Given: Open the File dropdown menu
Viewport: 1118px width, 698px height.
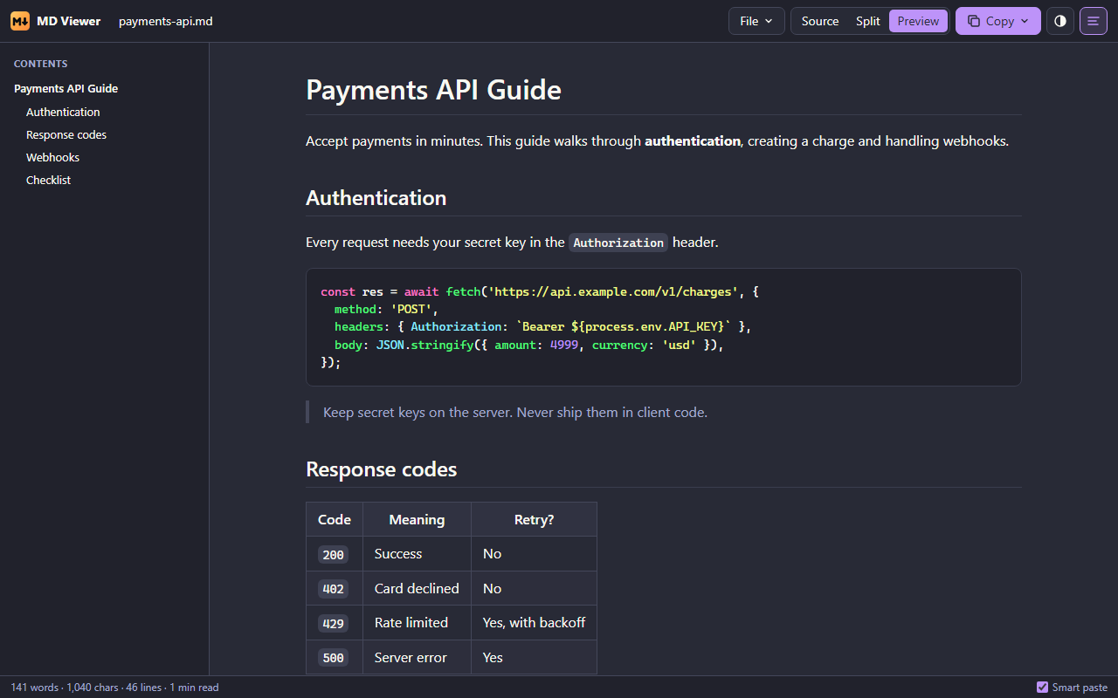Looking at the screenshot, I should click(756, 21).
